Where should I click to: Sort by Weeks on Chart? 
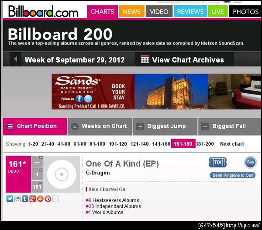pyautogui.click(x=100, y=126)
